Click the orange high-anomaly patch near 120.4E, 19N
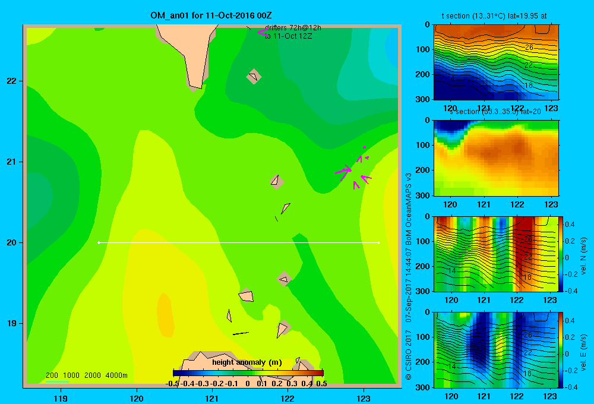This screenshot has width=594, height=404. (x=166, y=314)
